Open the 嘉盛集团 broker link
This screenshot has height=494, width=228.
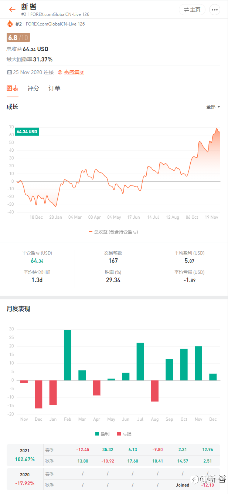coord(71,72)
